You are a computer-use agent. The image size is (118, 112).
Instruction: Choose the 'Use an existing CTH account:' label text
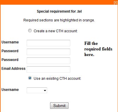pyautogui.click(x=57, y=79)
